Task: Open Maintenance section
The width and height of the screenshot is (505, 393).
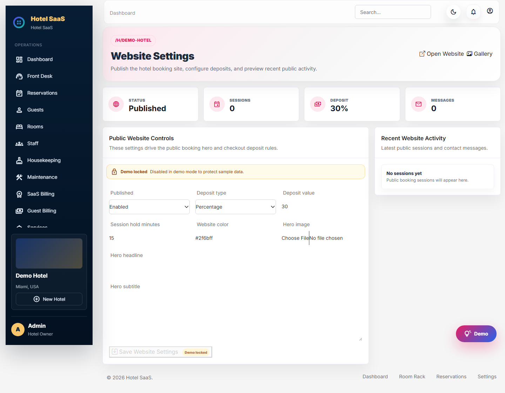Action: [x=49, y=177]
